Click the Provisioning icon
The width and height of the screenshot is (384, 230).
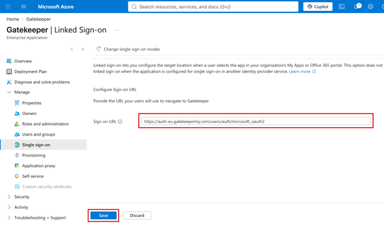pyautogui.click(x=17, y=155)
